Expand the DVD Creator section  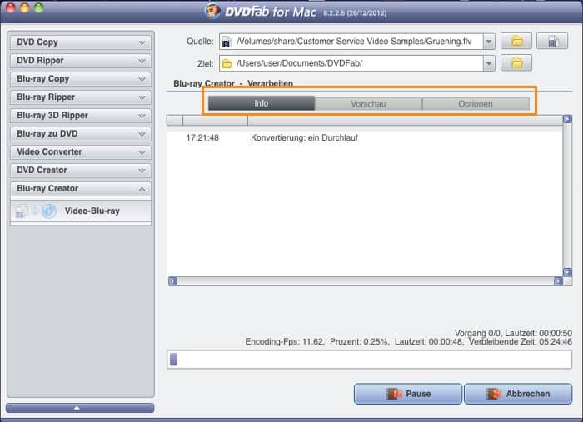click(81, 170)
